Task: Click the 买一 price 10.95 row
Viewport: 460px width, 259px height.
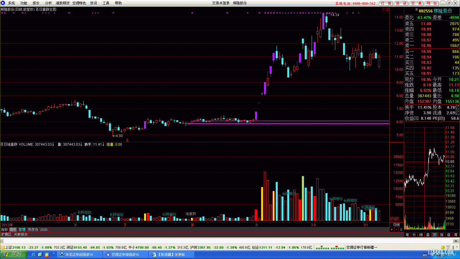Action: coord(432,52)
